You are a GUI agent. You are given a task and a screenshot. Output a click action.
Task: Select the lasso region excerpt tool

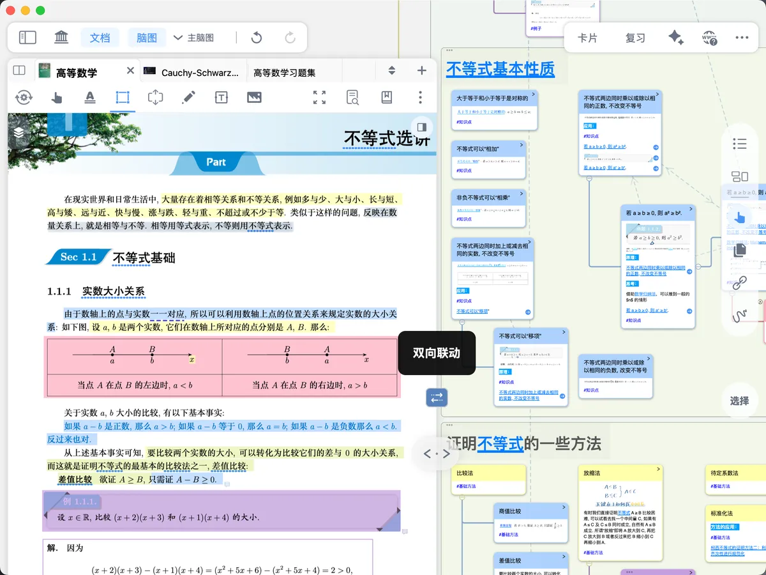coord(155,97)
